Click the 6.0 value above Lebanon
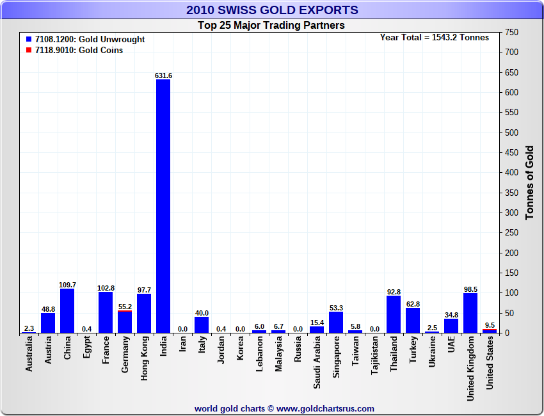This screenshot has height=416, width=544. pyautogui.click(x=259, y=326)
